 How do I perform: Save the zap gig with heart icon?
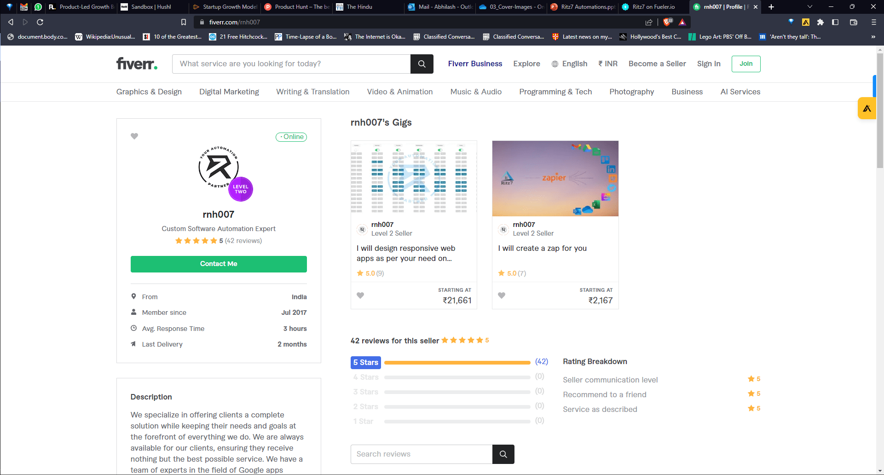(502, 295)
